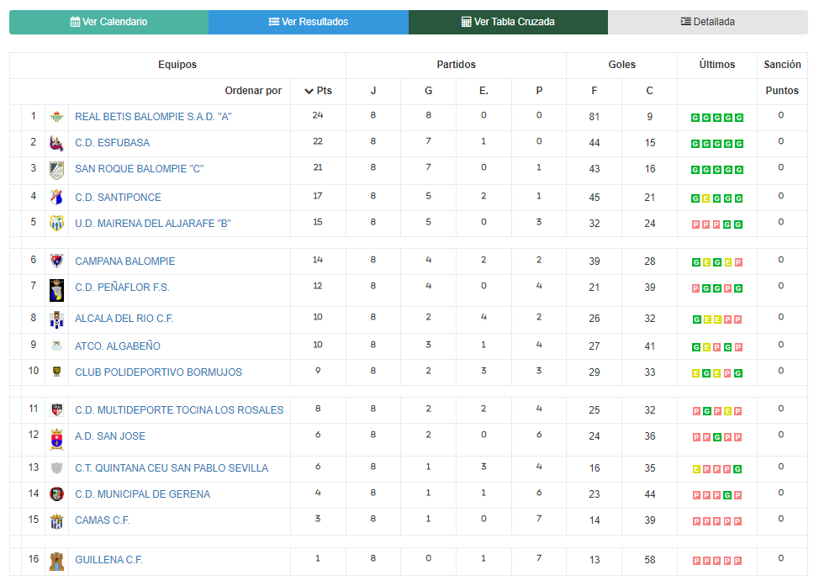Click the C.D. Peñaflor F.S. crest icon
835x586 pixels.
click(x=56, y=290)
